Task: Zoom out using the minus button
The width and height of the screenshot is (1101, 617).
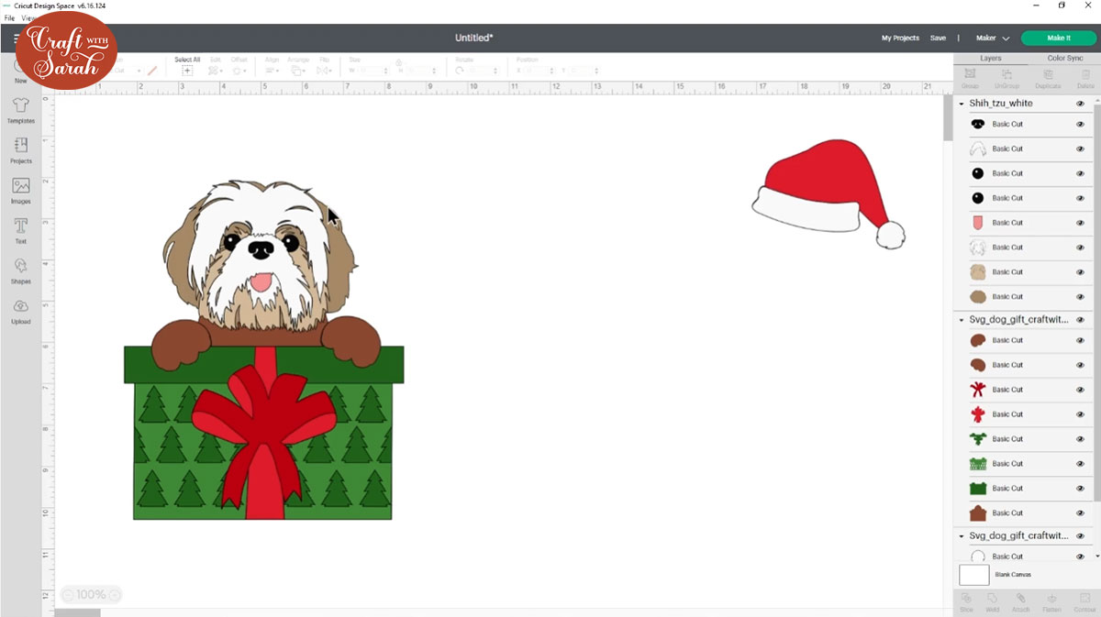Action: click(x=68, y=595)
